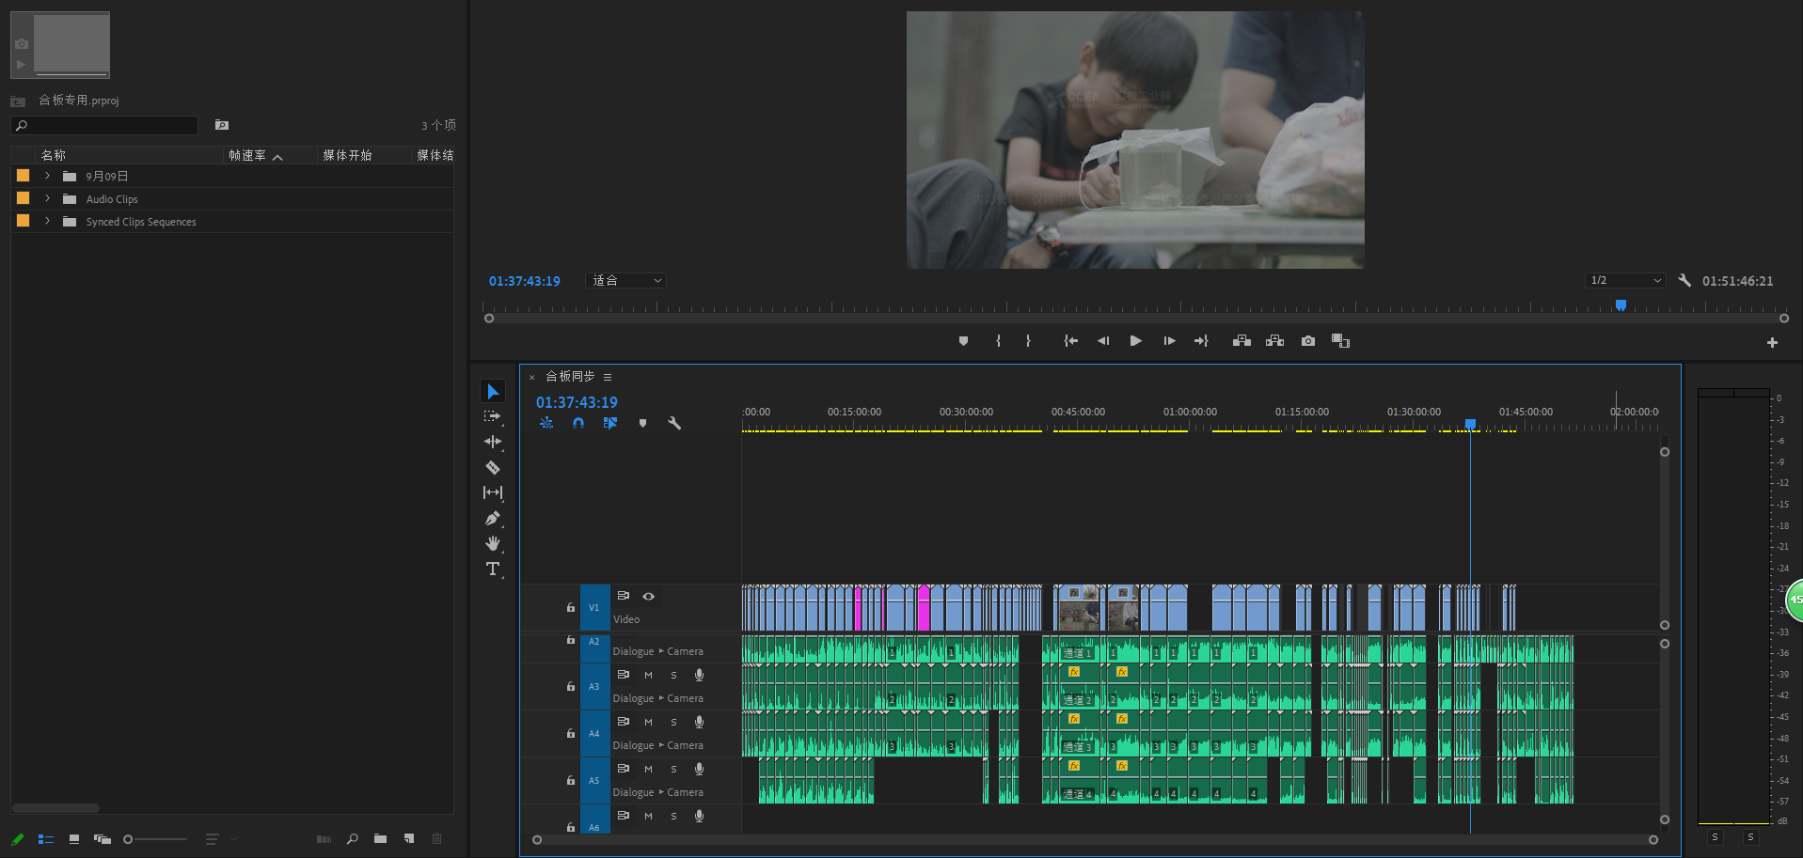1803x858 pixels.
Task: Activate the Hand tool
Action: 493,543
